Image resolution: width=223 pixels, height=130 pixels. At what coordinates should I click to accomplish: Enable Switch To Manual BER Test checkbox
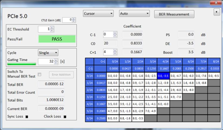[39, 74]
